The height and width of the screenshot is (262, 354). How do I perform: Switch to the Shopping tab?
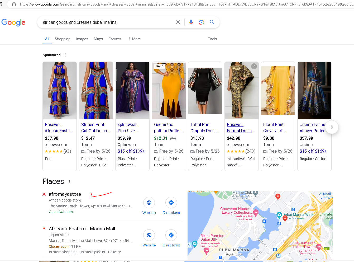pos(63,39)
